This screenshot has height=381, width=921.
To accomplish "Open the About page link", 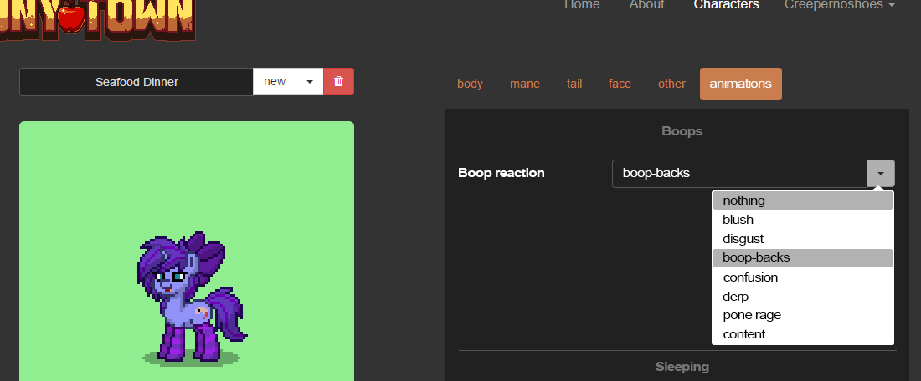I will pyautogui.click(x=646, y=5).
